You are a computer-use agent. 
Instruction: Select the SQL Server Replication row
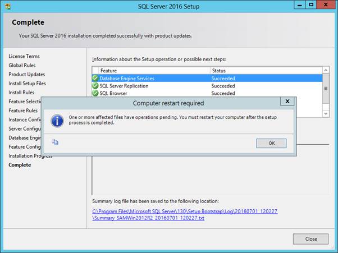pyautogui.click(x=207, y=86)
